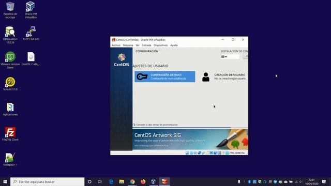
Task: Click the CentOS Artwork SIG banner
Action: pyautogui.click(x=190, y=139)
